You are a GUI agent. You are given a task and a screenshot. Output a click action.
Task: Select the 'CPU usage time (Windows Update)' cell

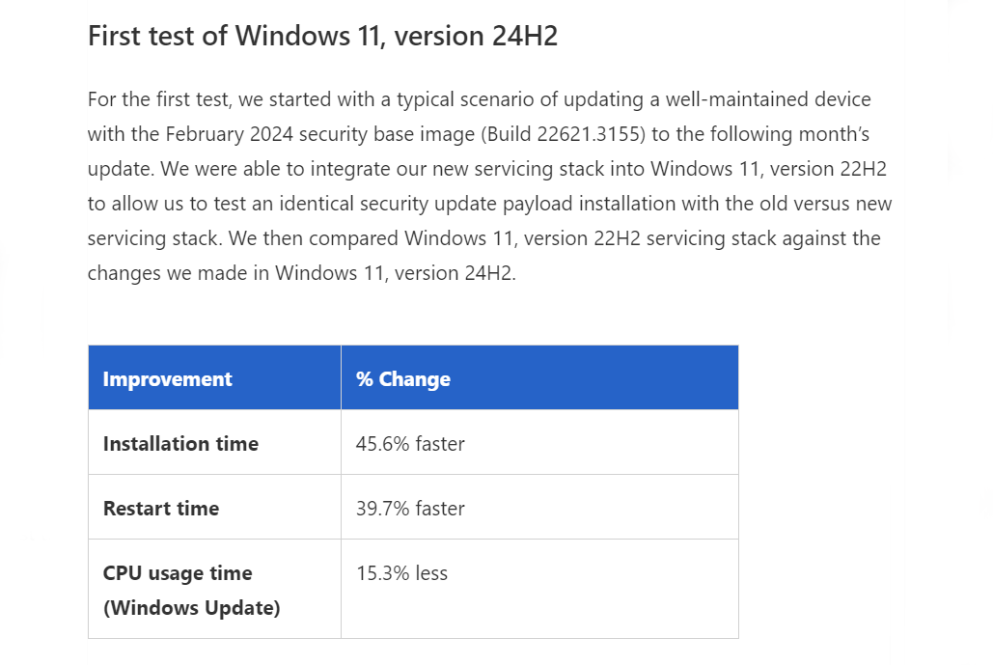tap(214, 589)
